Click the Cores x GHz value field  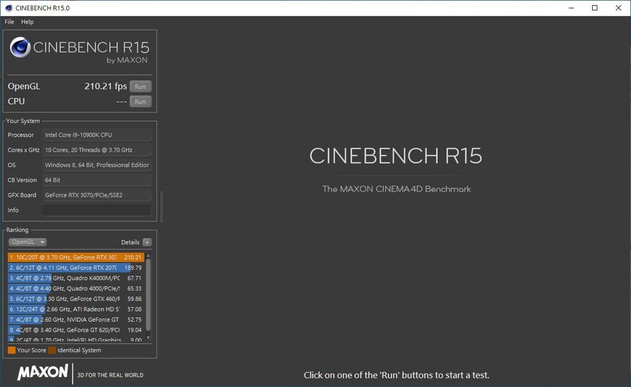97,150
